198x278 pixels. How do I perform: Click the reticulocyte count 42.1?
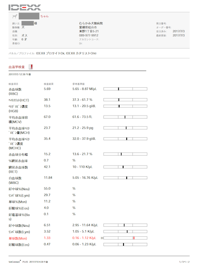(x=47, y=167)
